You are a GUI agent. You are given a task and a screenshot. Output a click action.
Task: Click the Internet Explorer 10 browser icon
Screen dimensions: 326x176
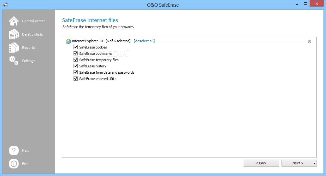[68, 41]
